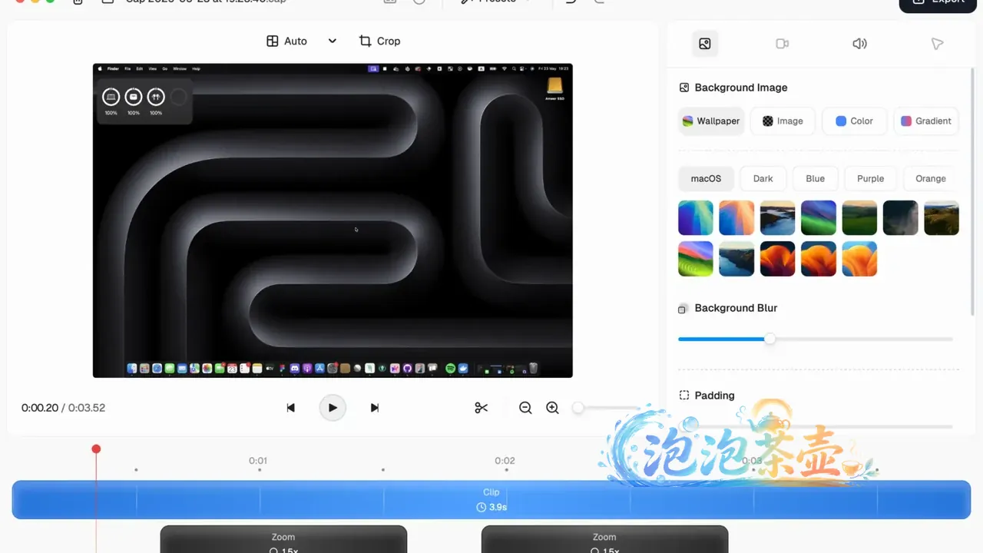Skip to the end of the clip

click(x=375, y=408)
